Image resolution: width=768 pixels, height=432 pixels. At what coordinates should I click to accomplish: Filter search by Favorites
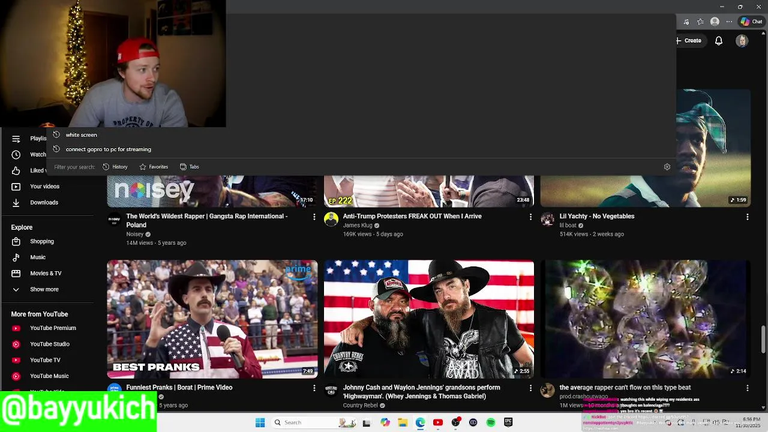click(x=154, y=167)
